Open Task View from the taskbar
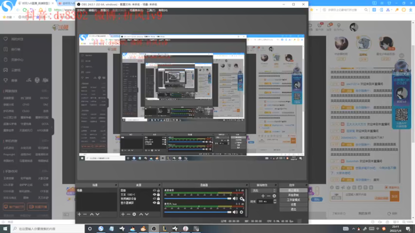415x233 pixels. point(90,229)
